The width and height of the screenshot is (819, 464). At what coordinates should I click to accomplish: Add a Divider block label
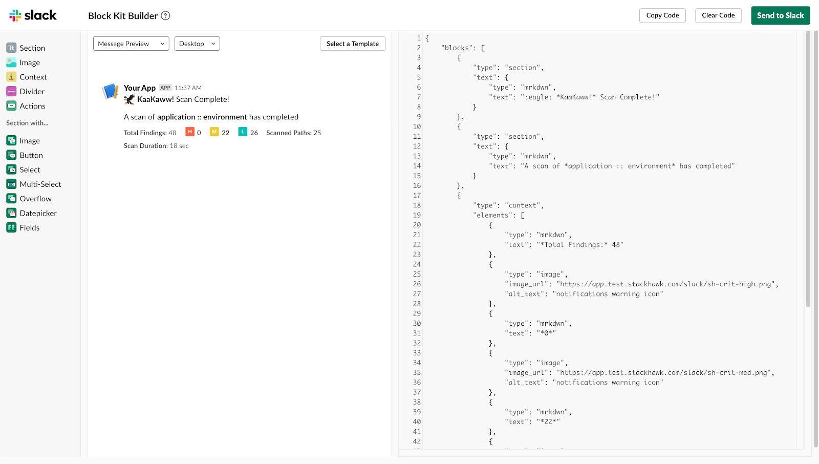pyautogui.click(x=32, y=91)
